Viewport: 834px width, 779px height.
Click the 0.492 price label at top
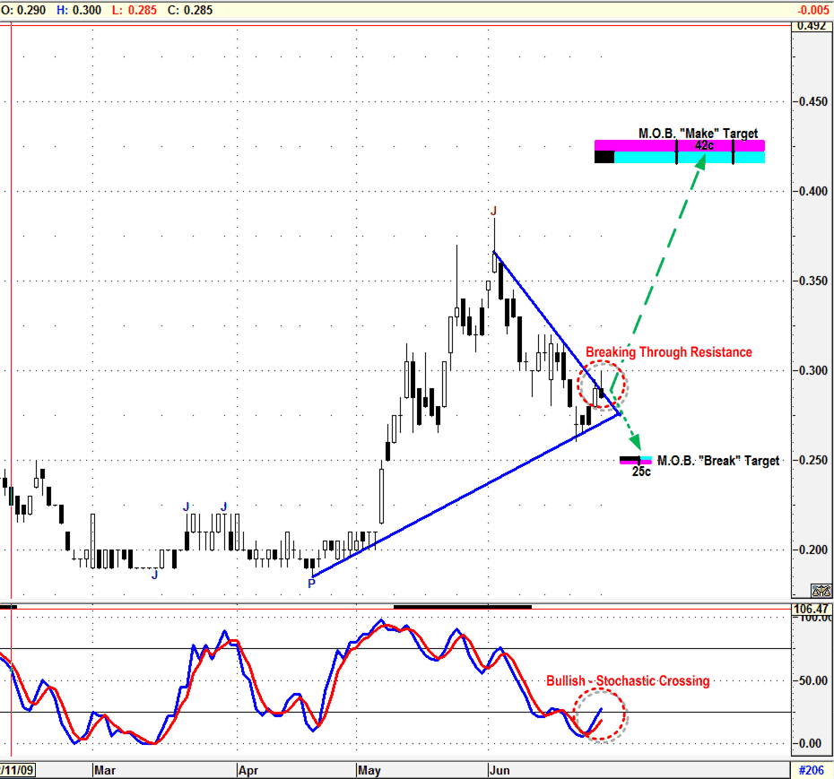(x=811, y=27)
